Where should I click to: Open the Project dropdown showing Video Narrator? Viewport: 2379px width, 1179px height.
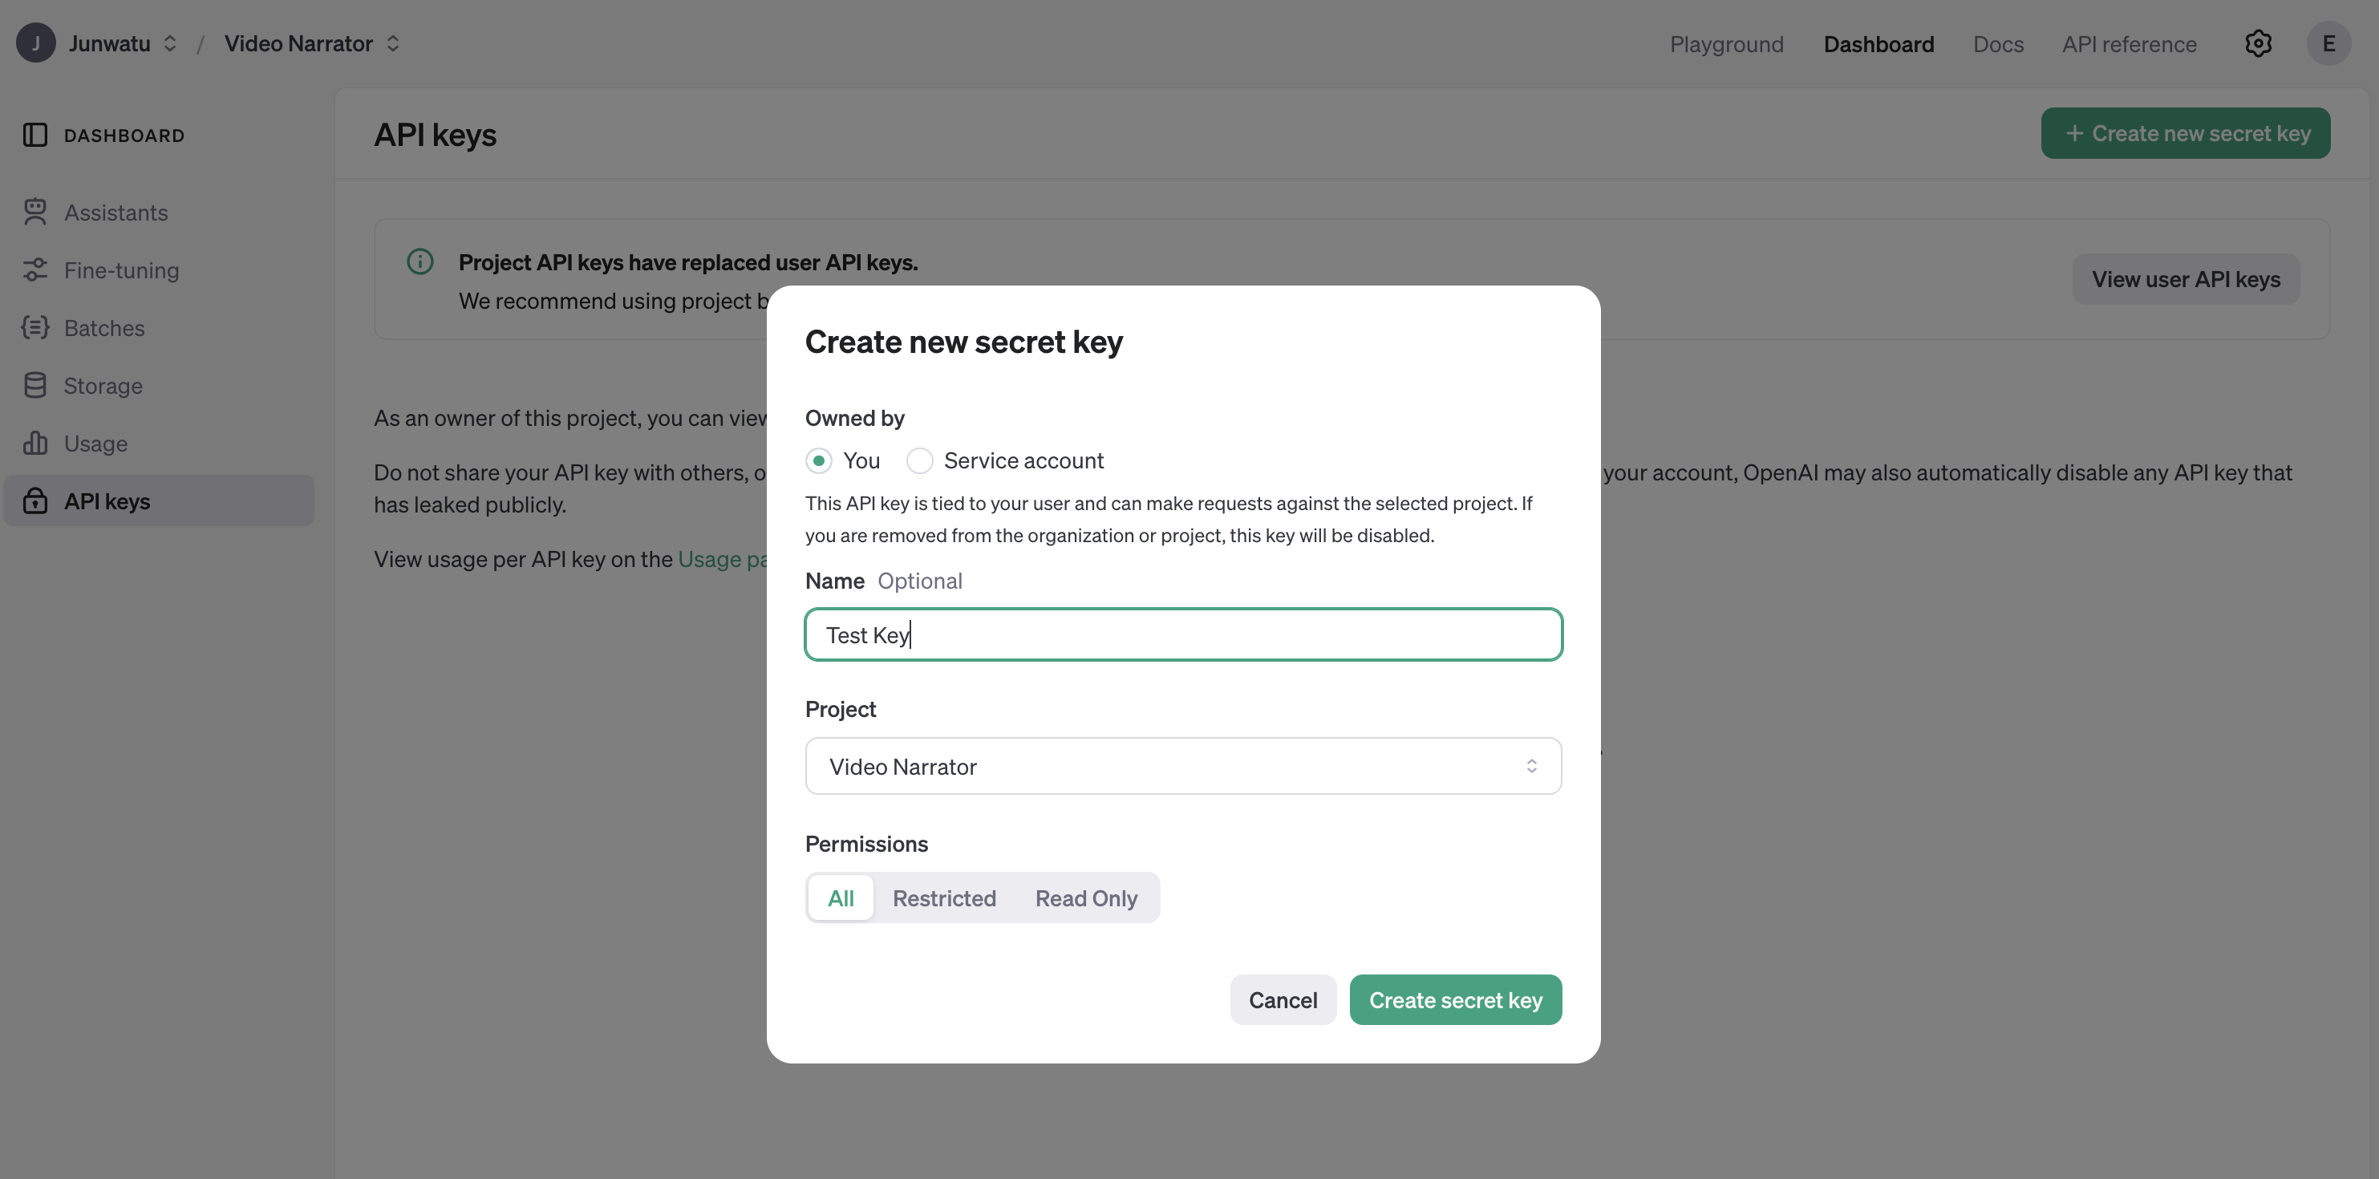tap(1182, 766)
